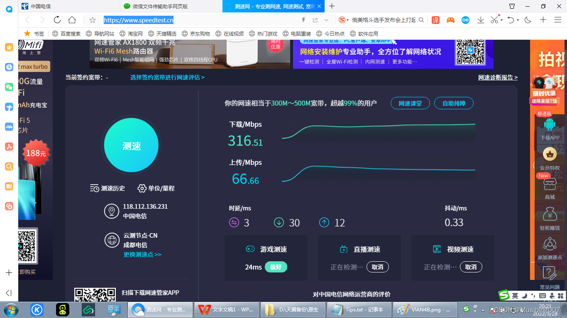Expand the undo closed tab dropdown arrow
This screenshot has width=567, height=318.
click(518, 20)
